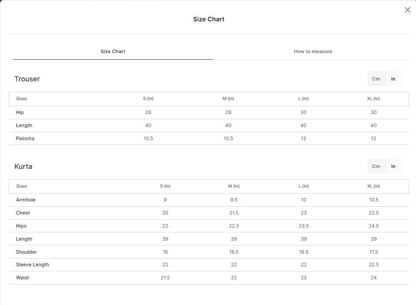Switch Kurta measurements to In
The height and width of the screenshot is (305, 416).
pyautogui.click(x=393, y=166)
